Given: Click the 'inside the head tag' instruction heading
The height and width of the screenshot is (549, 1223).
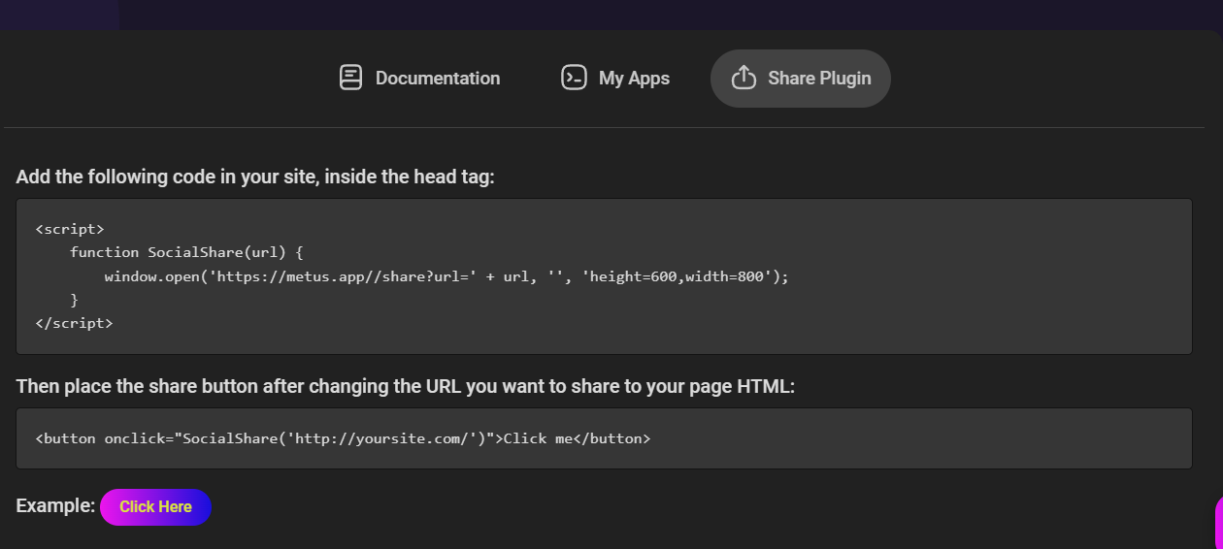Looking at the screenshot, I should 255,178.
